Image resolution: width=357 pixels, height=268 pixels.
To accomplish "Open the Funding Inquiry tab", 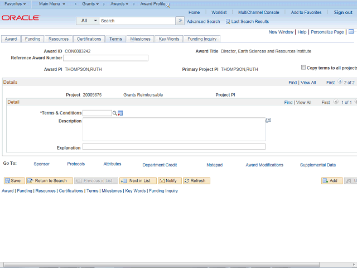I will 202,39.
